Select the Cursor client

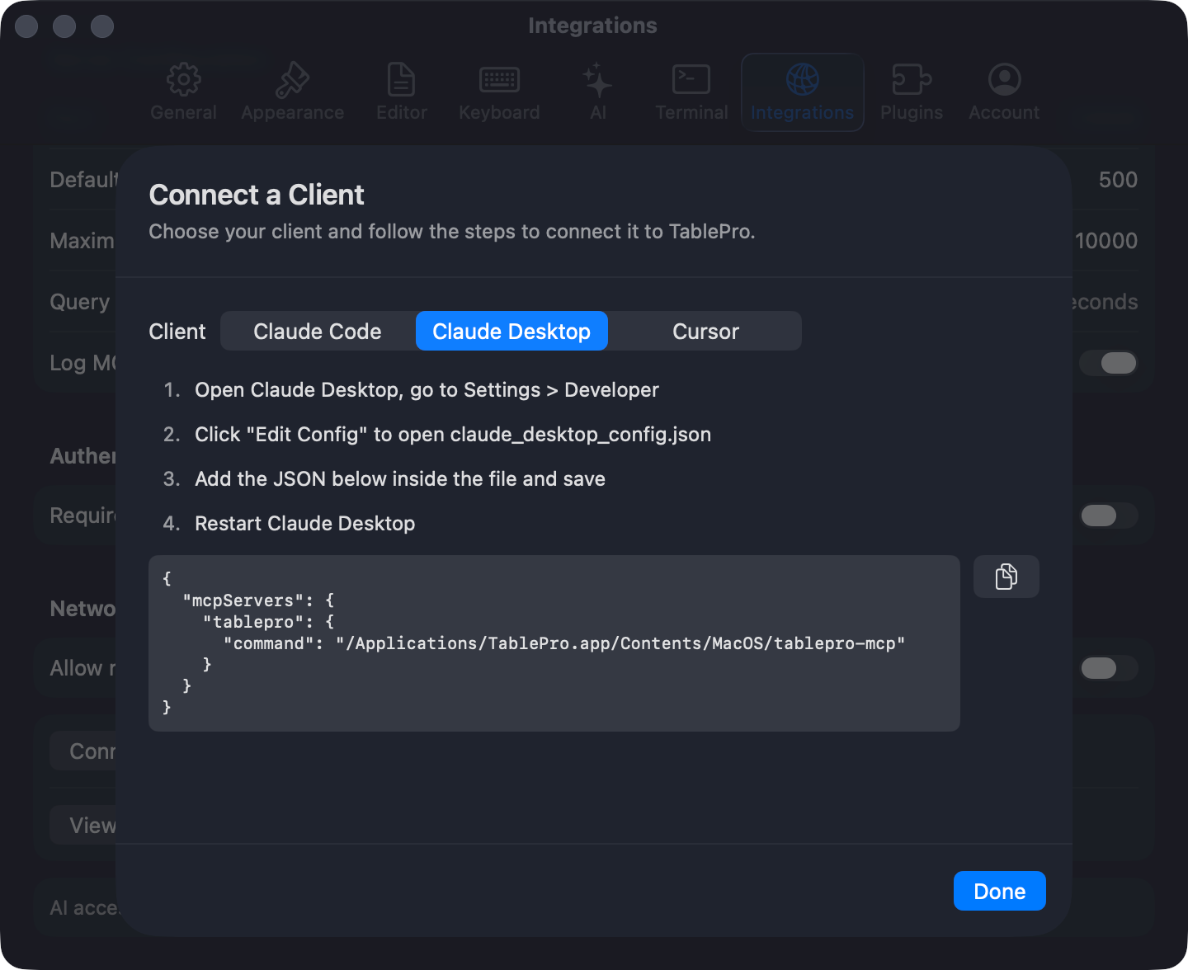click(705, 331)
